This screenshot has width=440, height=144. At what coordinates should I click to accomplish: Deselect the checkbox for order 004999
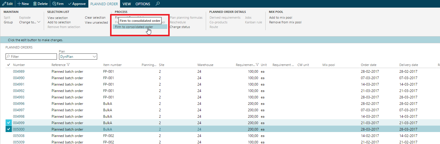click(x=8, y=123)
